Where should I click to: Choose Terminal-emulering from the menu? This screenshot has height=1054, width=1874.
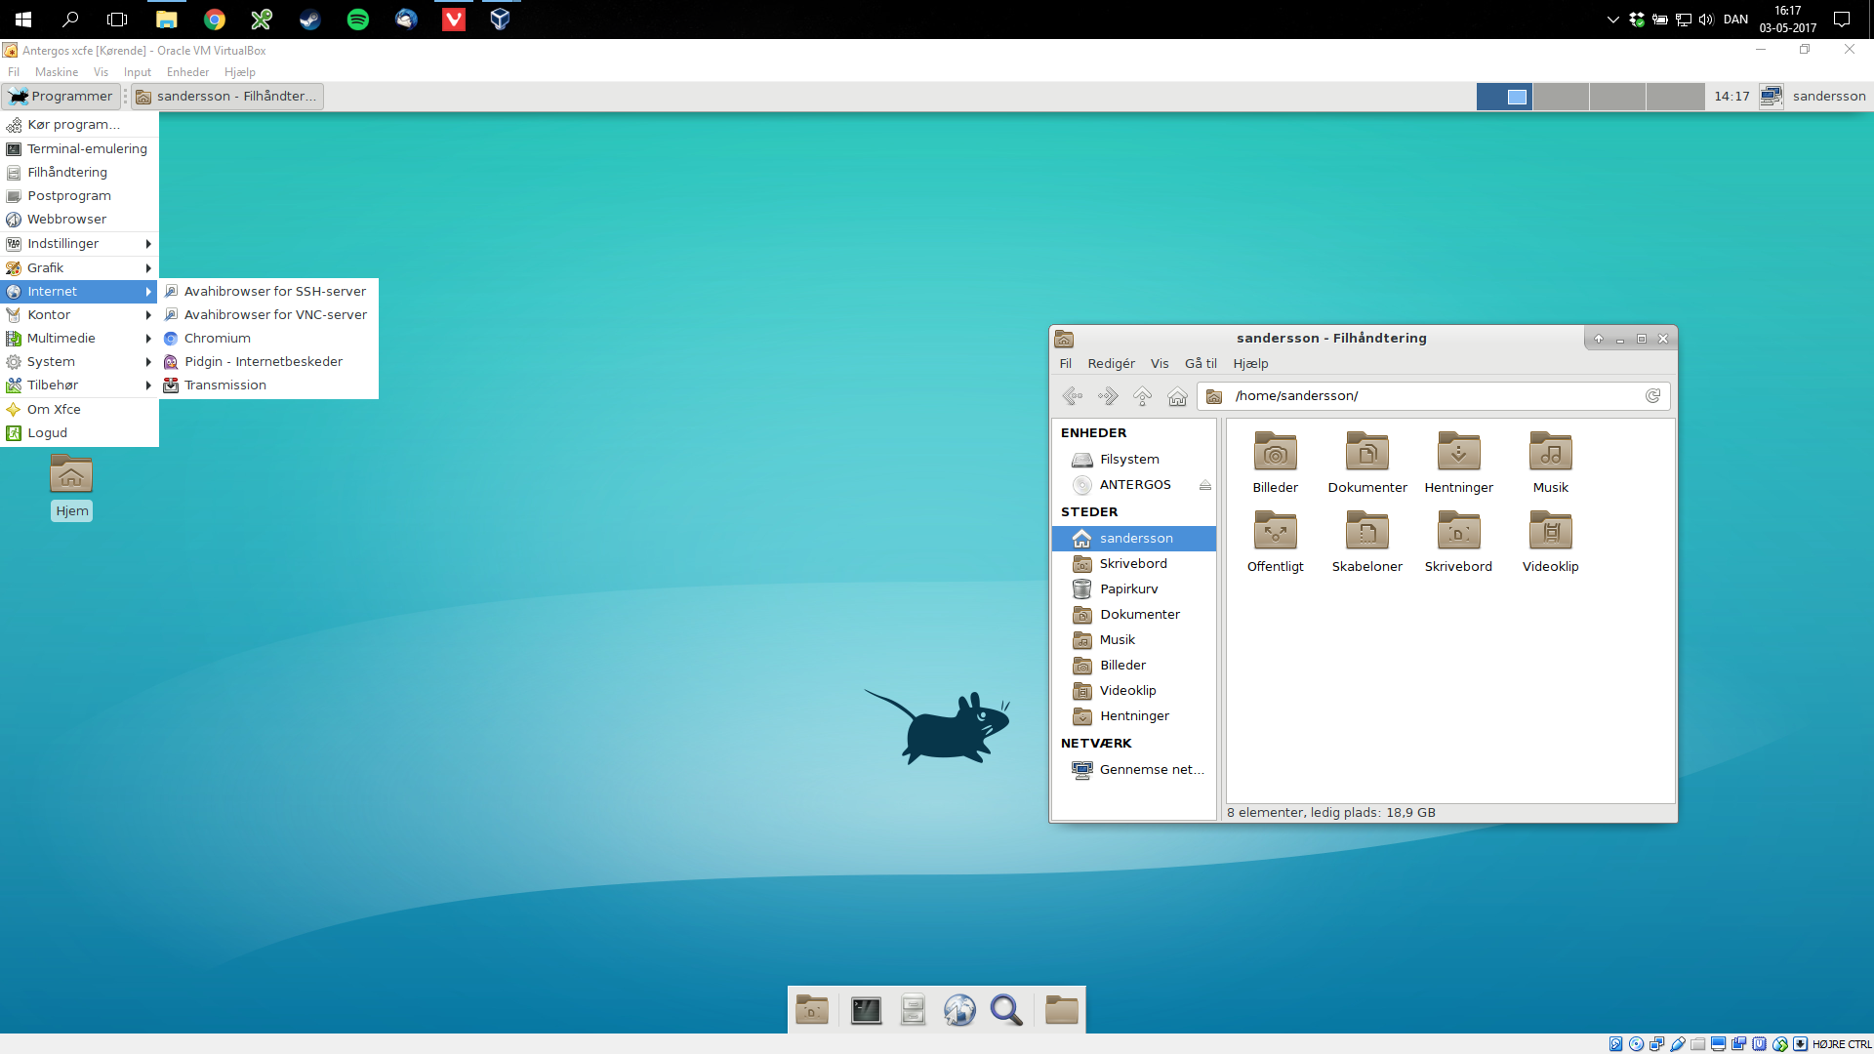(x=79, y=149)
